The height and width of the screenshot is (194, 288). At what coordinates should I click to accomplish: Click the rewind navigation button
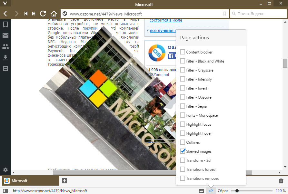click(26, 14)
